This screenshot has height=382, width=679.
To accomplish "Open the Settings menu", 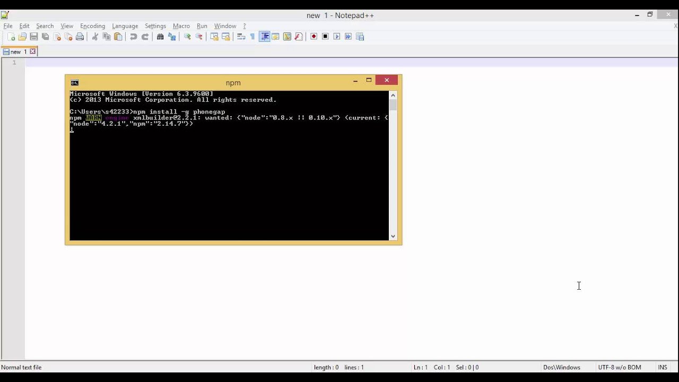I will click(x=155, y=26).
